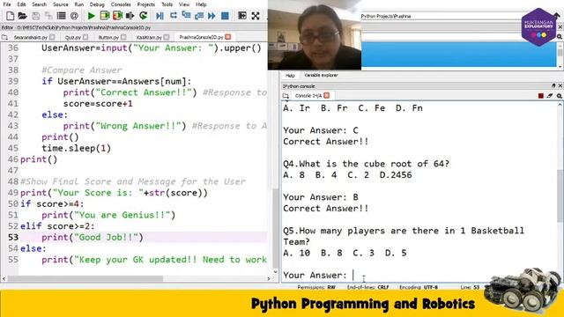Close the PrashnaConsoleIO.py tab

(x=227, y=37)
